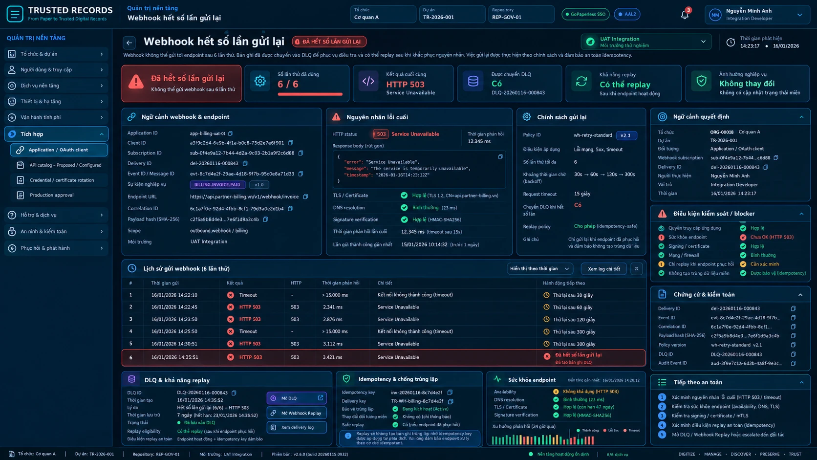Collapse the Tiếp theo an toàn panel
The height and width of the screenshot is (460, 817).
801,382
